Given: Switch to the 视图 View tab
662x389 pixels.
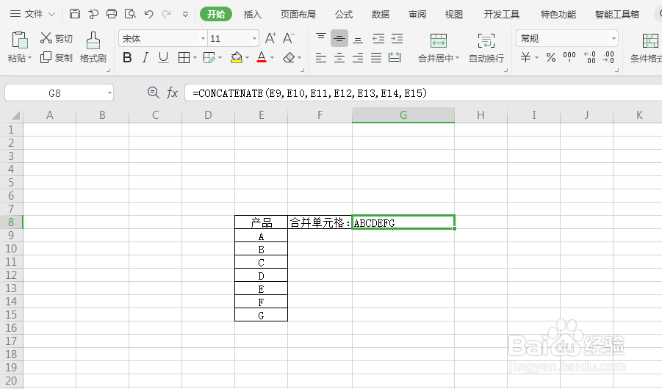Looking at the screenshot, I should [454, 15].
